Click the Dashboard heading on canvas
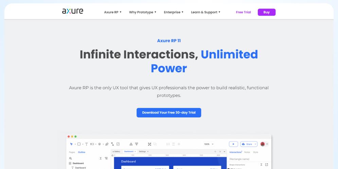338x169 pixels. [x=128, y=162]
